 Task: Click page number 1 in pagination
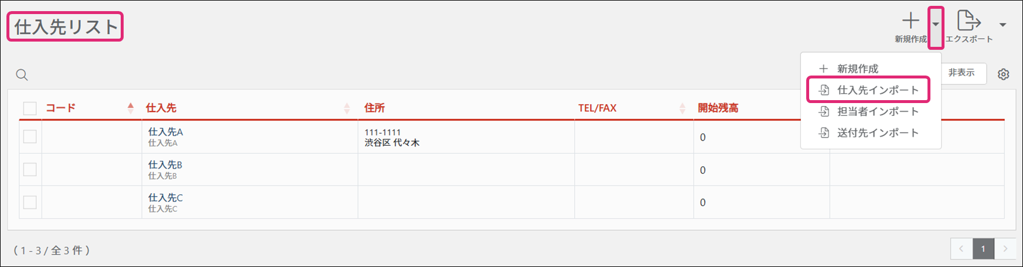pos(983,249)
